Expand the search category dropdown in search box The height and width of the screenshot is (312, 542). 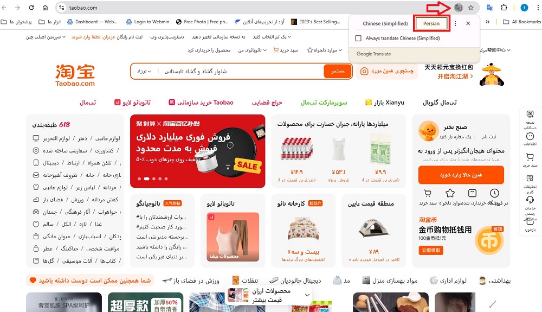coord(144,71)
